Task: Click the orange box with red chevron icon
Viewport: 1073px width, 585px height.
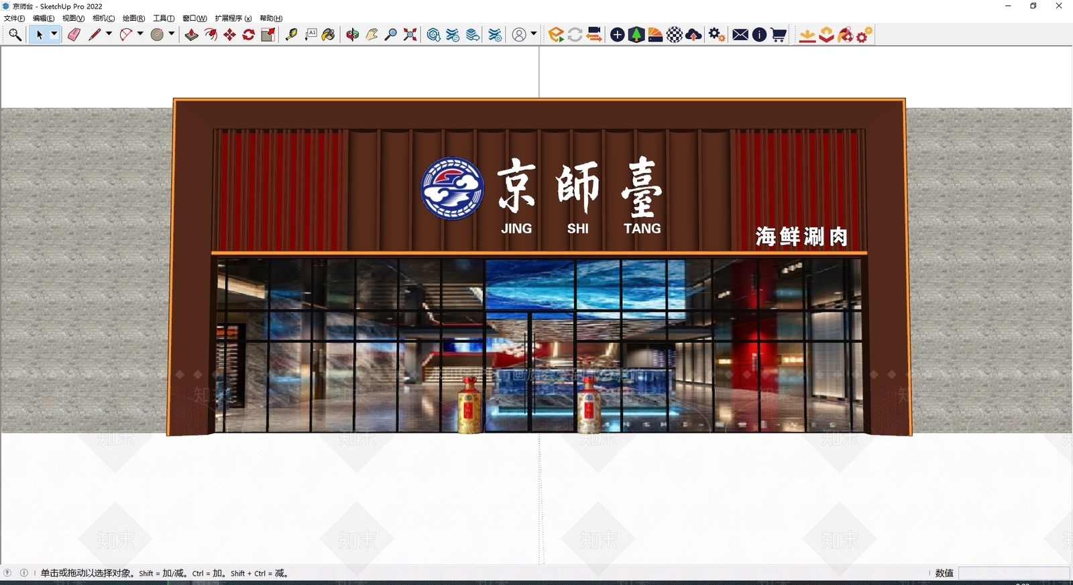Action: (x=827, y=35)
